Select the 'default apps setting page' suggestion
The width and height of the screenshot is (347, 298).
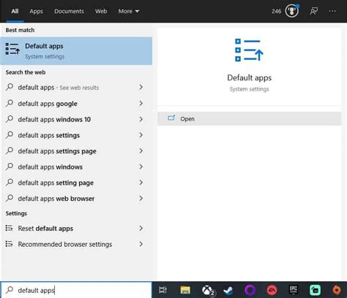coord(56,183)
